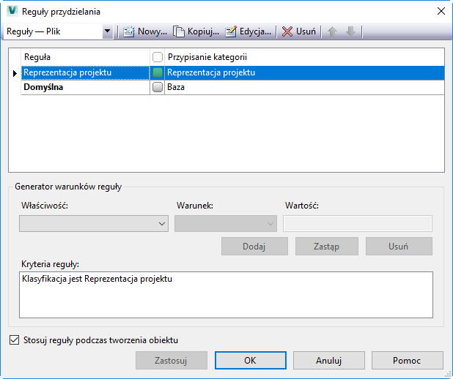Click the move rule down arrow
The width and height of the screenshot is (453, 379).
point(350,31)
